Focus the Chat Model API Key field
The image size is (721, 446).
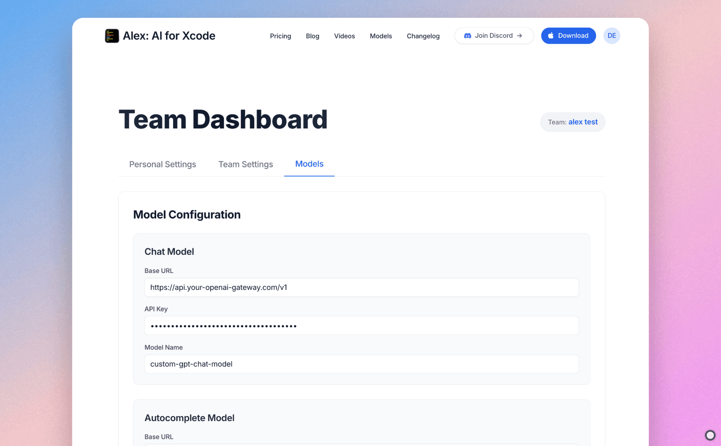[x=361, y=326]
